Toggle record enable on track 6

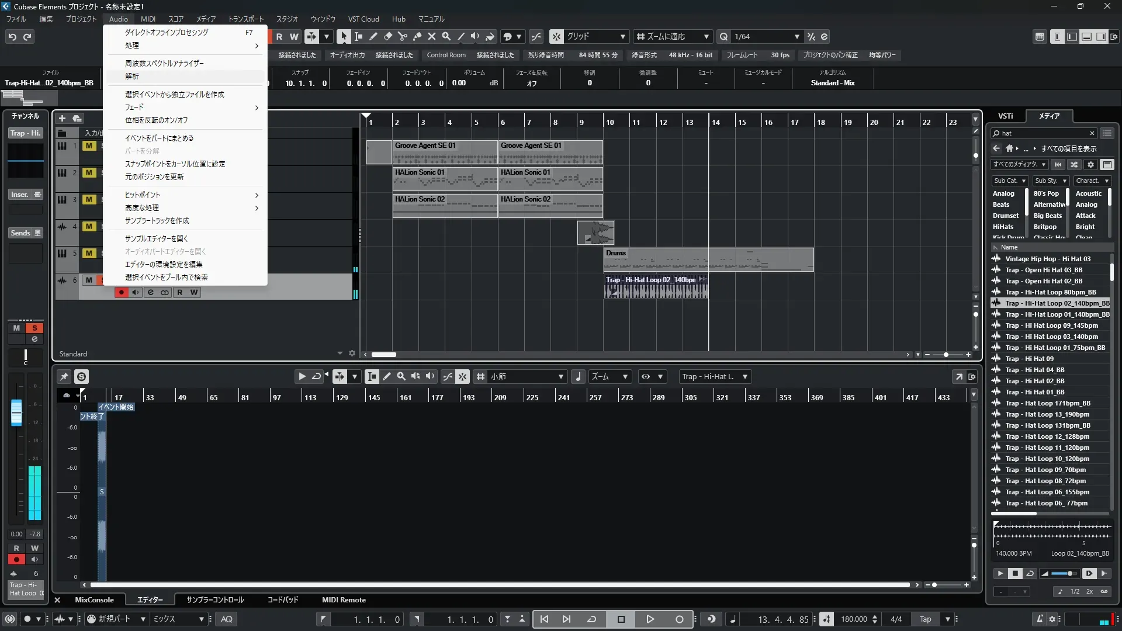(121, 292)
